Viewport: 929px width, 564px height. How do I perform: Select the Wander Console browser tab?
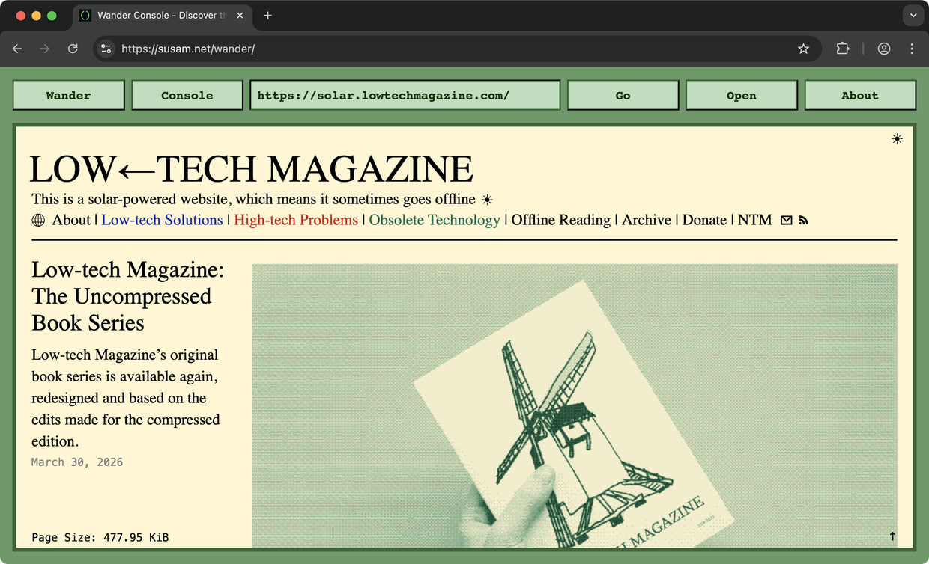coord(161,15)
